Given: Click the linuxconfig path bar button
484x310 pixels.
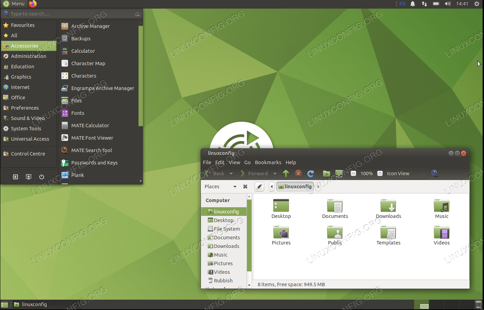Looking at the screenshot, I should [x=295, y=187].
